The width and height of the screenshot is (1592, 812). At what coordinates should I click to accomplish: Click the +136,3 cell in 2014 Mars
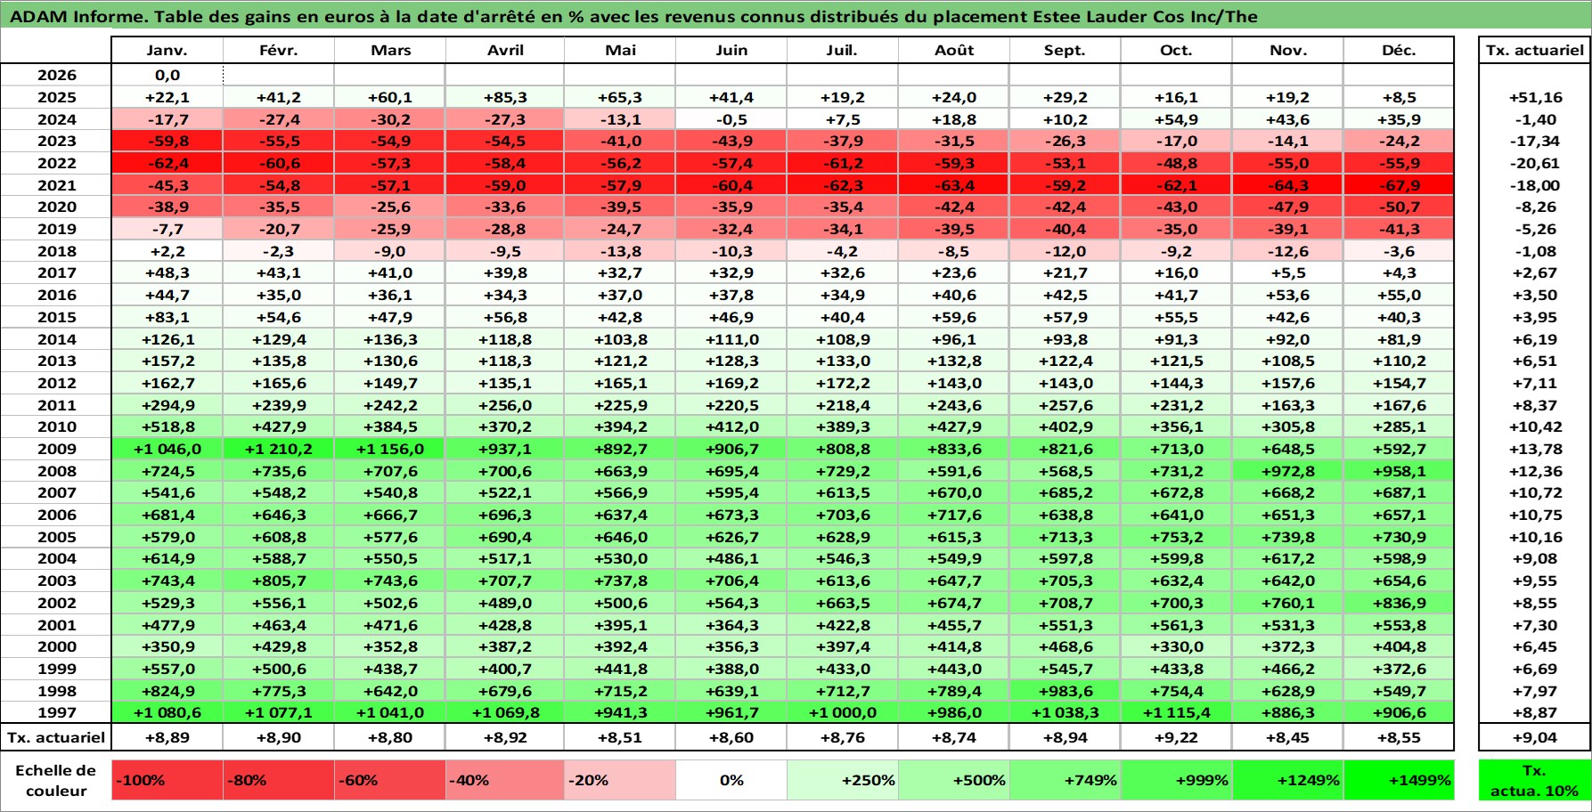pos(390,339)
